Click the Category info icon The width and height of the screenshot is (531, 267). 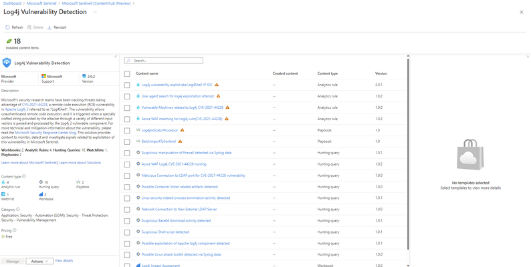[18, 209]
